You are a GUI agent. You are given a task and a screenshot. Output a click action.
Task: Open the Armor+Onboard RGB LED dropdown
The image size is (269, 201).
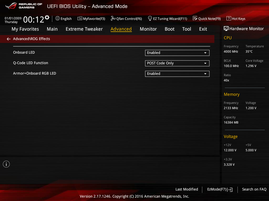tap(177, 74)
